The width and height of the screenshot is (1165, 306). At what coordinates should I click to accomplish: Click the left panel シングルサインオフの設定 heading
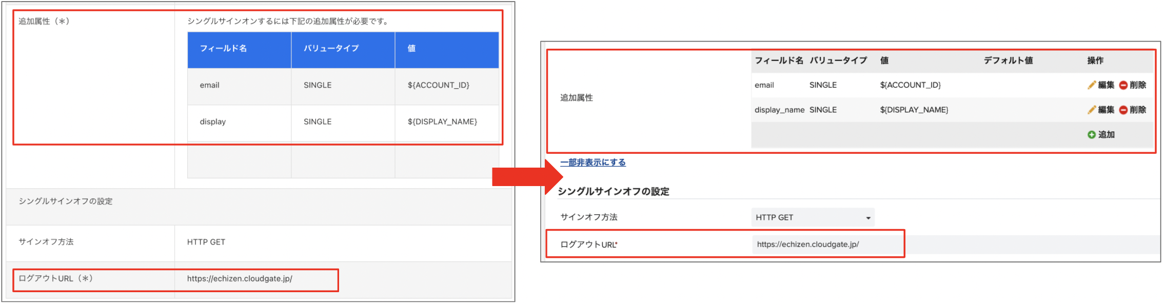click(66, 201)
